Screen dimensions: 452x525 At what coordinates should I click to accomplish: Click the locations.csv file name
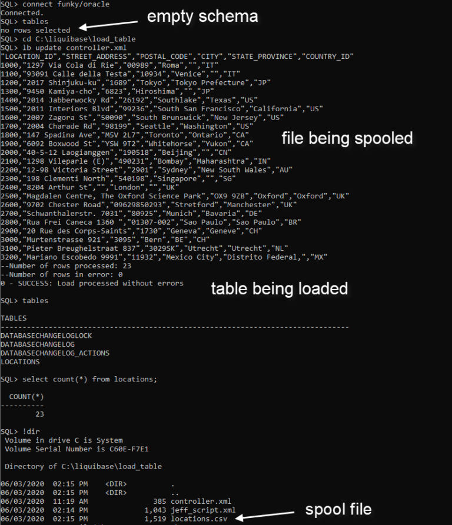pos(199,519)
